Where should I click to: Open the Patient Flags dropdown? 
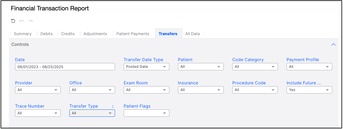[x=146, y=113]
